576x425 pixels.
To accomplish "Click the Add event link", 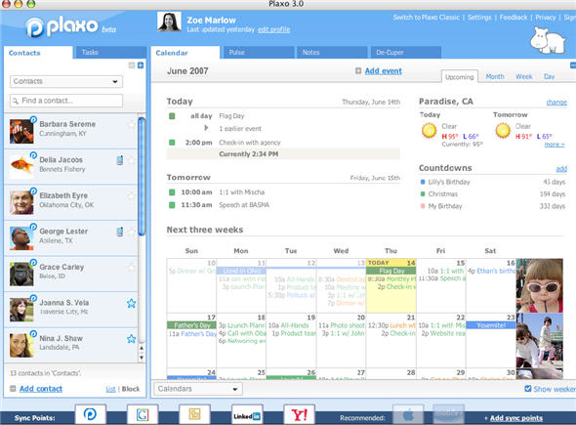I will click(383, 71).
